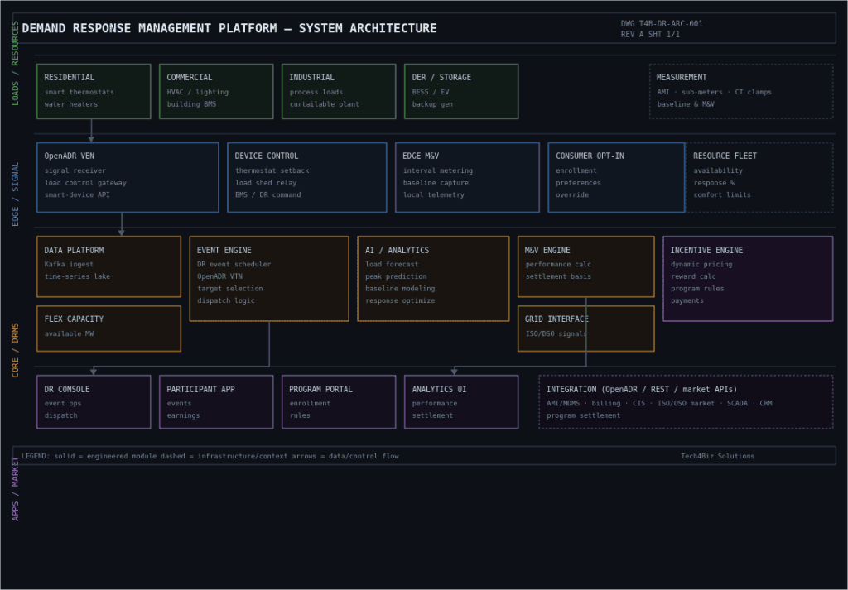Click the OpenADR VEN module
This screenshot has width=848, height=590.
pos(128,177)
